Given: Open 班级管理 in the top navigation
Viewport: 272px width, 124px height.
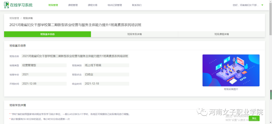Looking at the screenshot, I should pyautogui.click(x=53, y=5).
